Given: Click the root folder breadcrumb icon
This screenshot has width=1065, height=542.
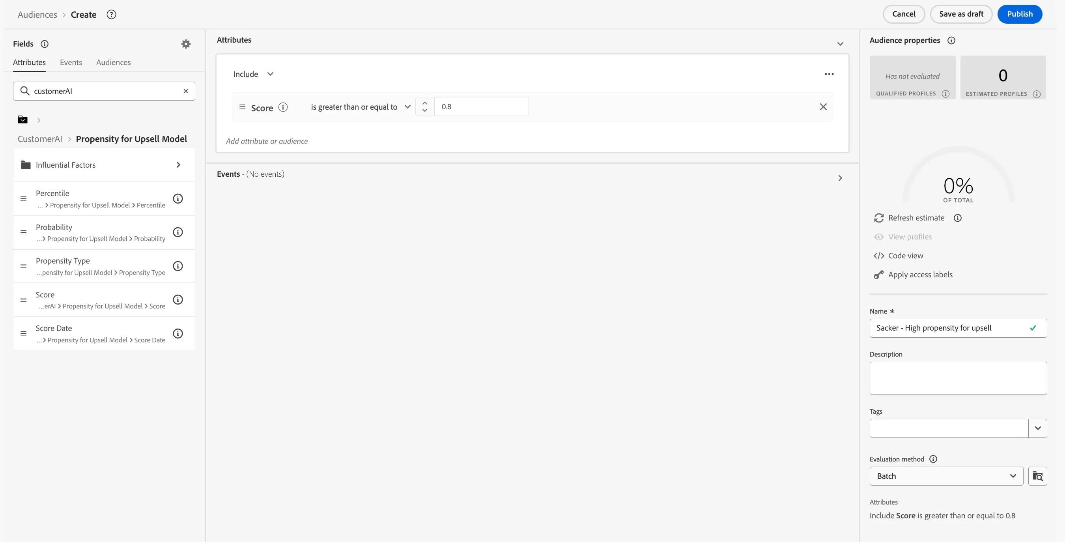Looking at the screenshot, I should pyautogui.click(x=23, y=120).
